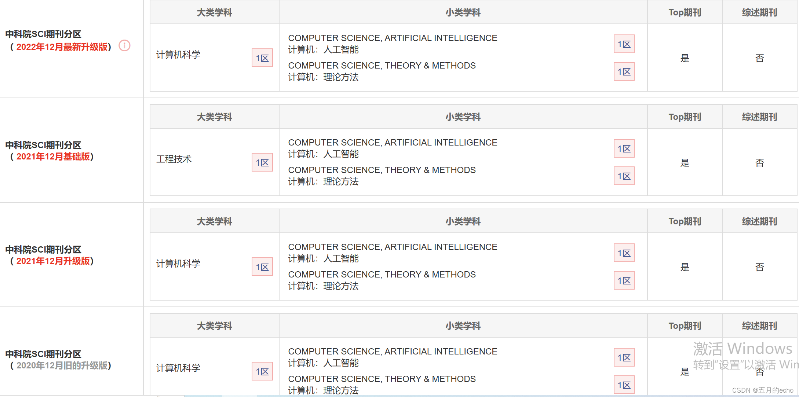Click 1区 badge for Artificial Intelligence in 2021升级版 section

click(624, 253)
